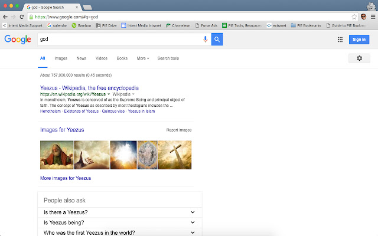This screenshot has width=378, height=236.
Task: Open the Images for Yeezus heading link
Action: (x=62, y=130)
